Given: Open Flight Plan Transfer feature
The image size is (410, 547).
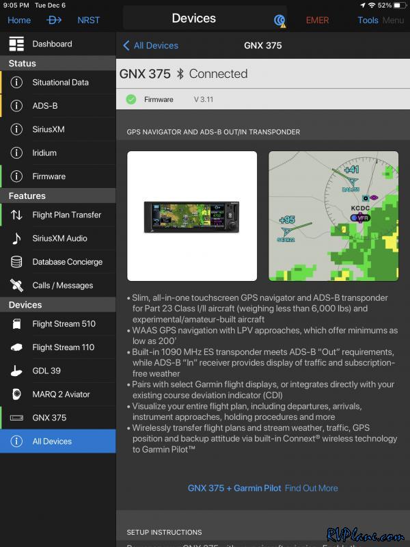Looking at the screenshot, I should [x=58, y=215].
